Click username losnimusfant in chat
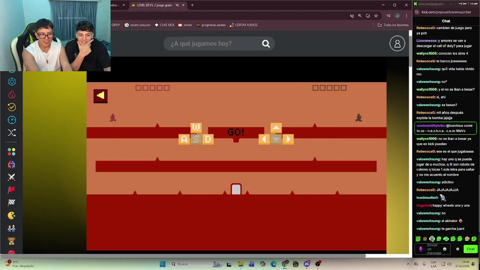This screenshot has width=480, height=270. coord(427,198)
